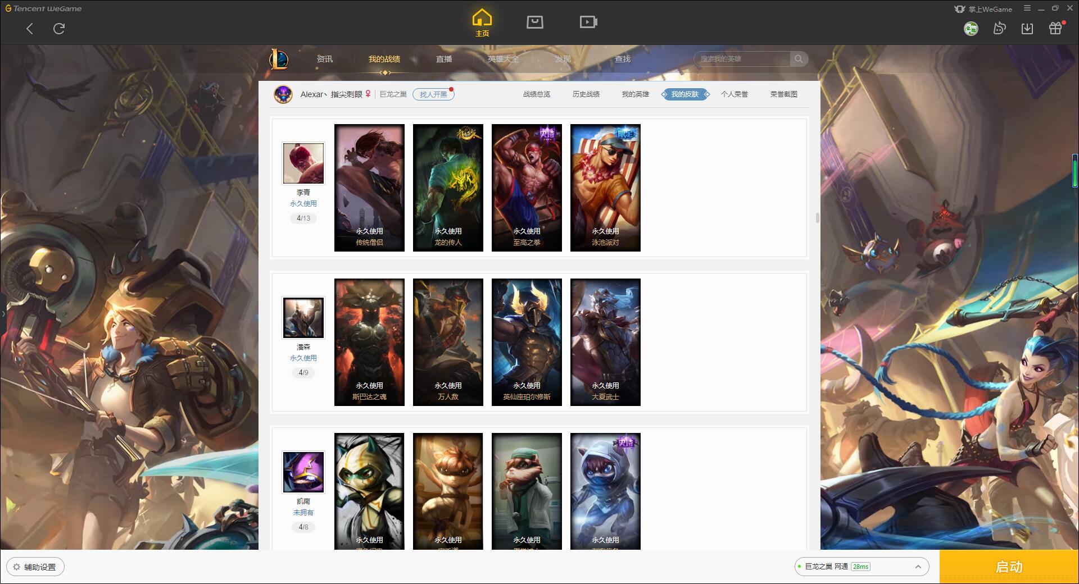Screen dimensions: 1079x584
Task: Open the blue hooded 史诗 Kennen skin card
Action: (605, 491)
